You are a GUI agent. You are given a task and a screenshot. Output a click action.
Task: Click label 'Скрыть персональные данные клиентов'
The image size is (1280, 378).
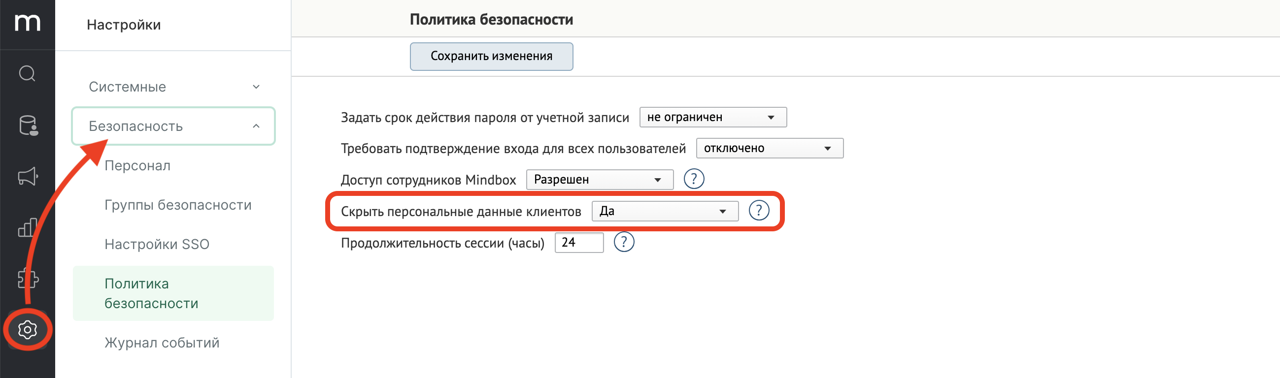pos(461,212)
